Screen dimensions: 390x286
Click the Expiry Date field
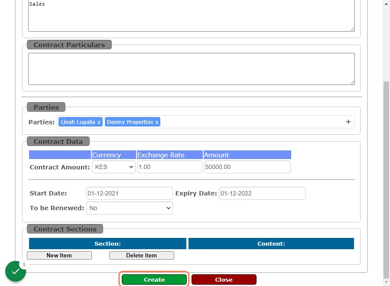pyautogui.click(x=263, y=193)
